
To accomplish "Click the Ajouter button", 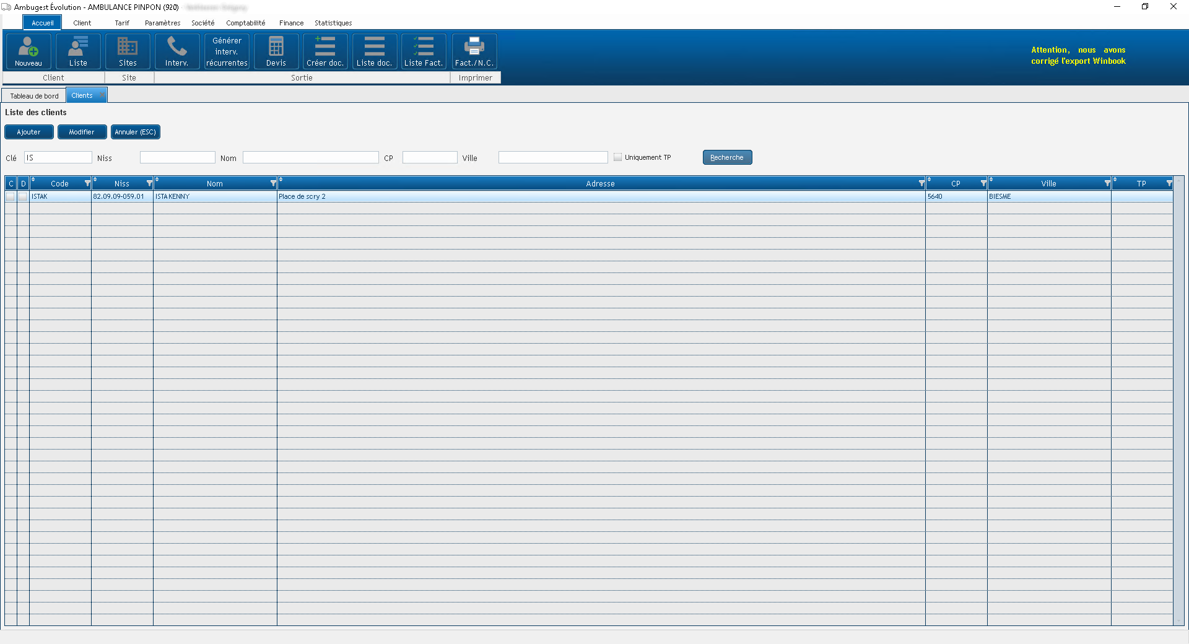I will click(28, 132).
